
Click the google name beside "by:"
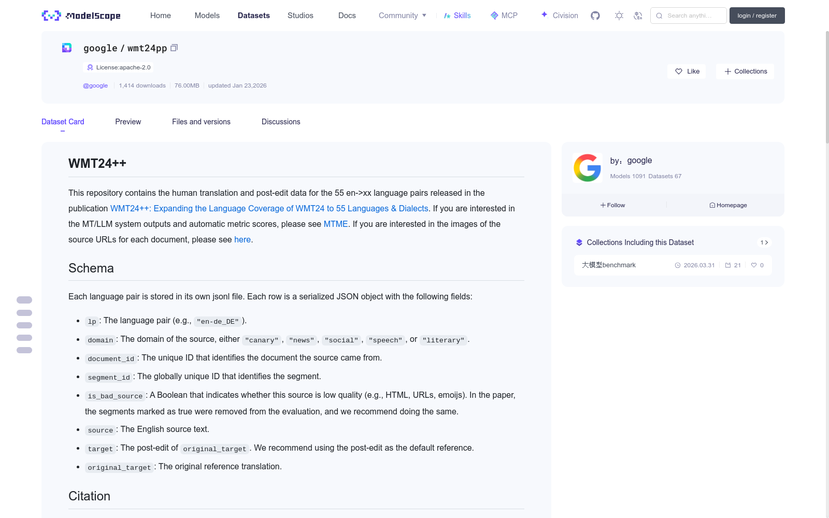coord(639,161)
